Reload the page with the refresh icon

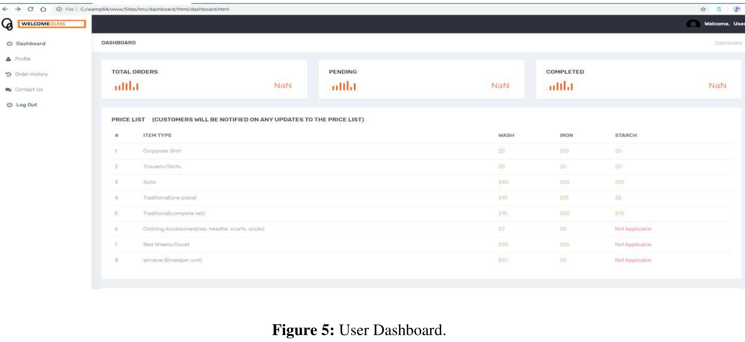pos(30,9)
